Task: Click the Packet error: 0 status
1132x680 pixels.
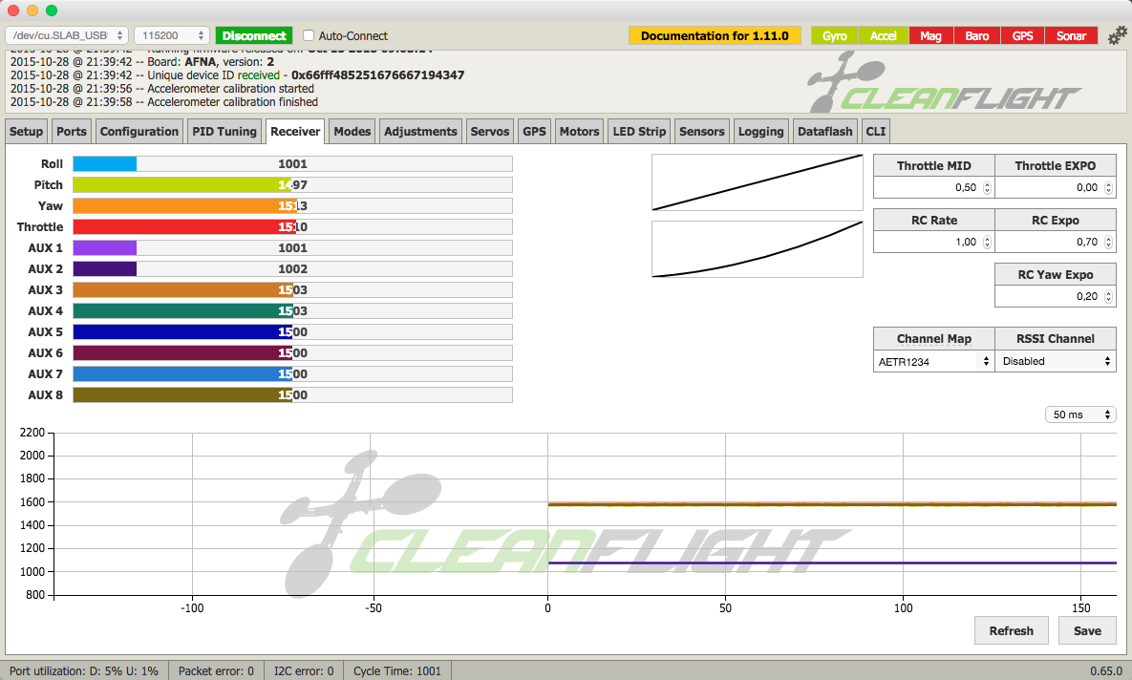Action: coord(216,670)
